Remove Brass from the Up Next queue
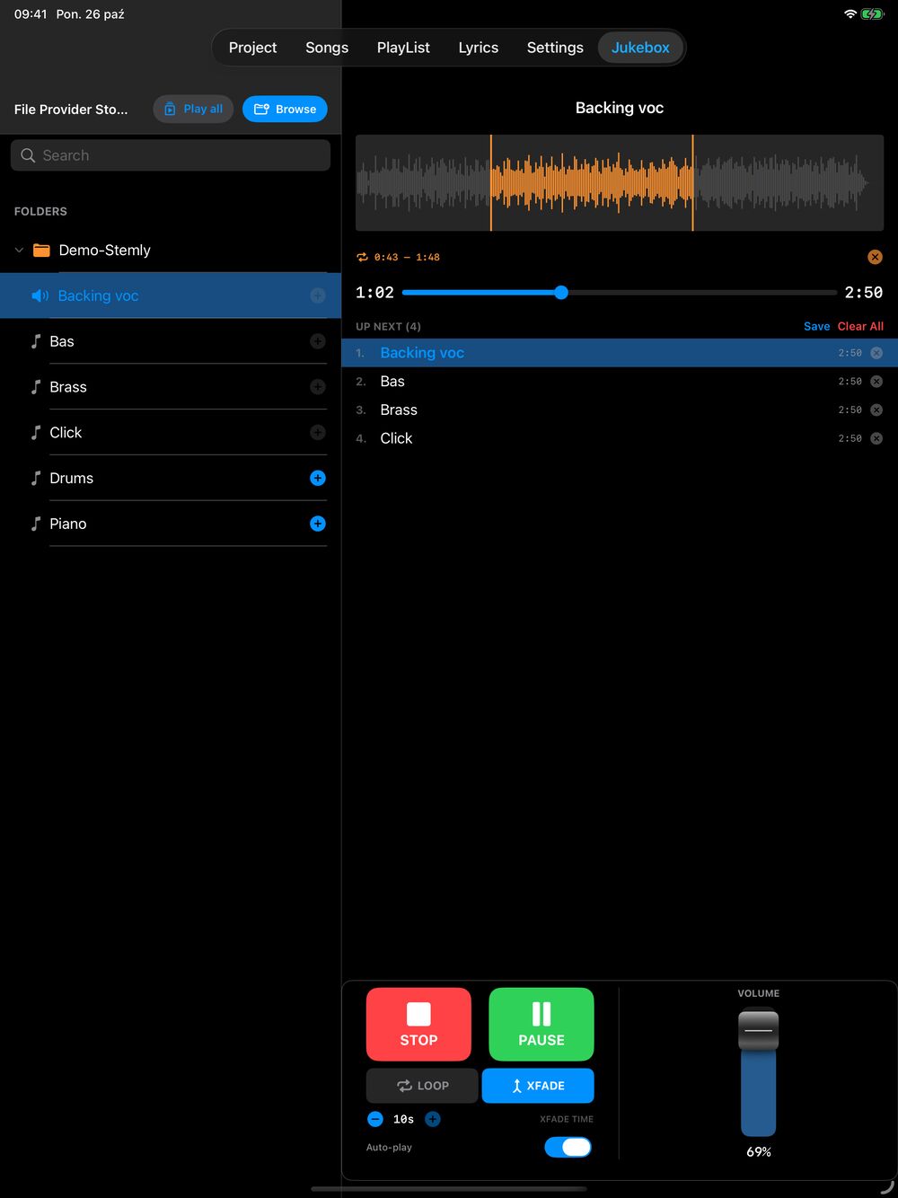This screenshot has width=898, height=1198. click(x=876, y=410)
